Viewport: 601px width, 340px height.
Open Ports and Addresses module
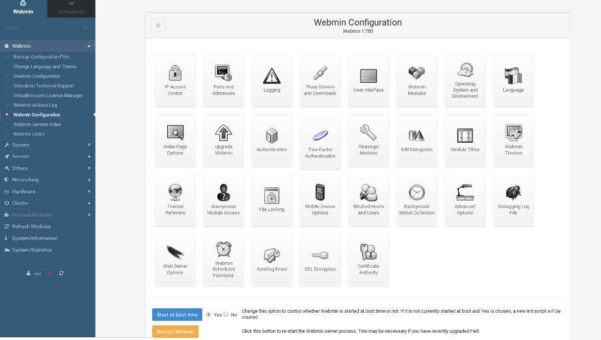(x=223, y=81)
